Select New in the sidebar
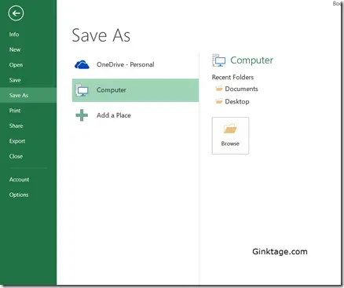This screenshot has width=344, height=288. (15, 49)
